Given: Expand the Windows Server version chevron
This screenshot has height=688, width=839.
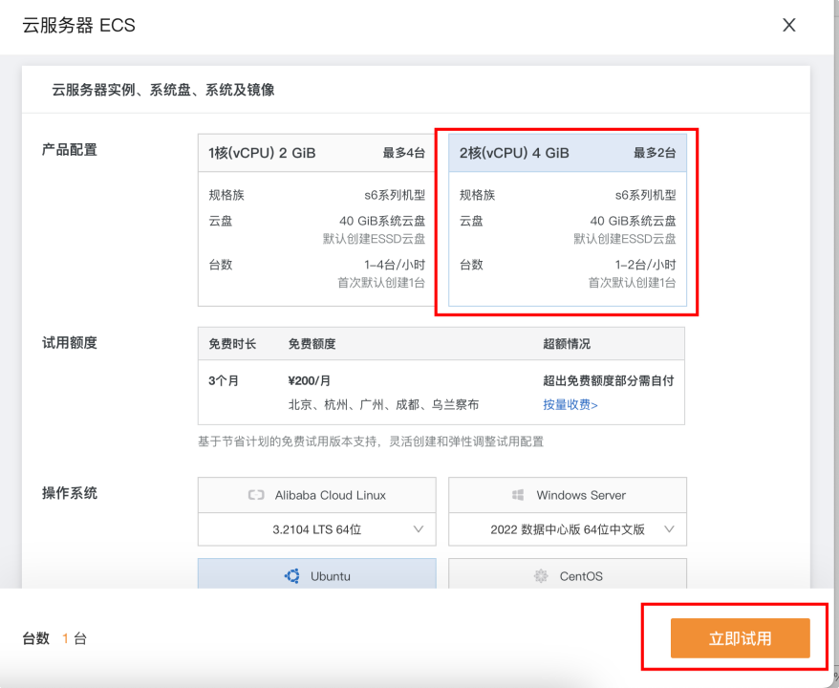Looking at the screenshot, I should (x=669, y=529).
